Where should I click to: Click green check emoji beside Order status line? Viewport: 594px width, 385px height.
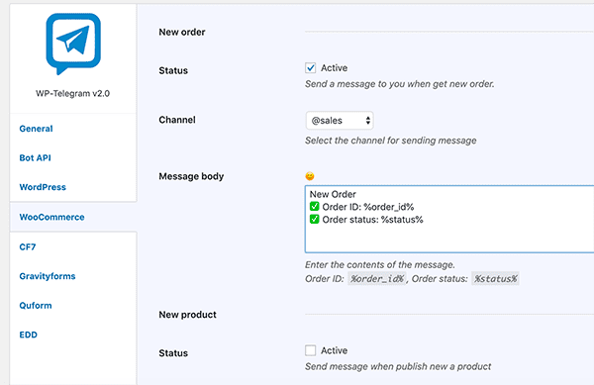pyautogui.click(x=315, y=219)
